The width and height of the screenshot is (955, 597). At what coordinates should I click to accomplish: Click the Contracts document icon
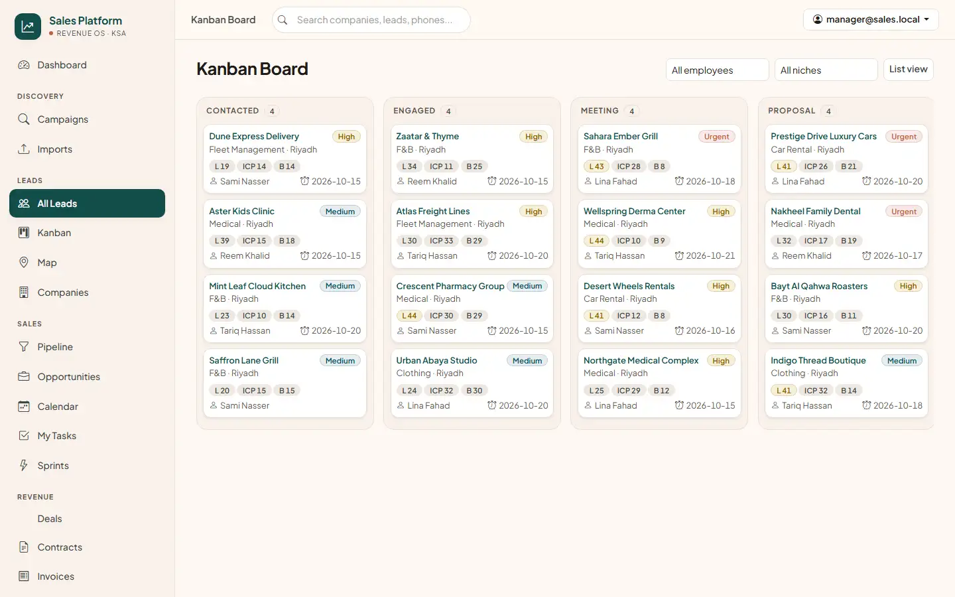pyautogui.click(x=24, y=547)
